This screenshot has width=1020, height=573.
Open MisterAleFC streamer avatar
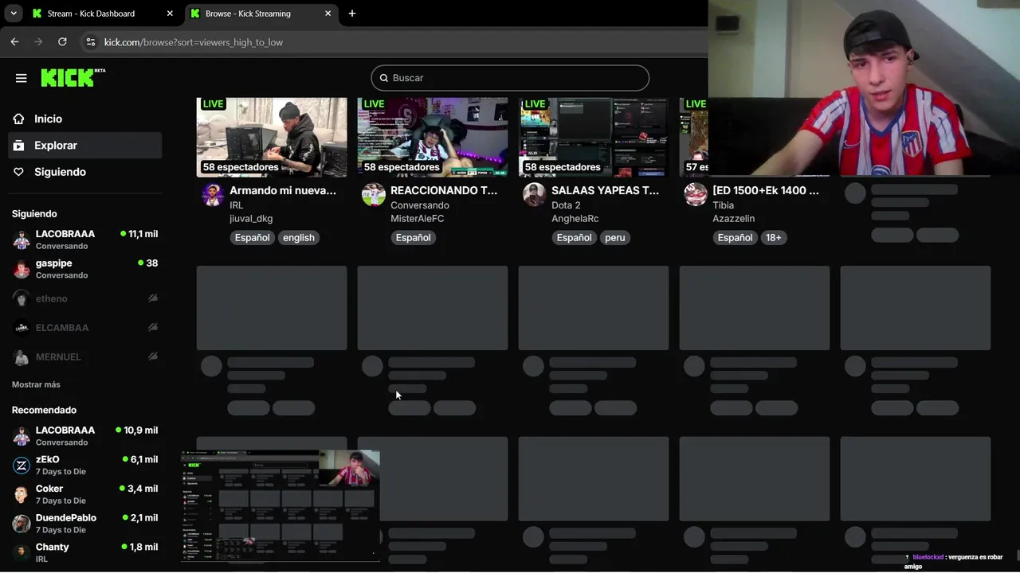click(374, 195)
